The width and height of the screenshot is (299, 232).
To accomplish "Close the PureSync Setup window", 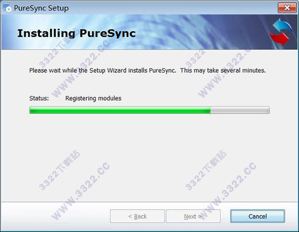I will point(287,8).
